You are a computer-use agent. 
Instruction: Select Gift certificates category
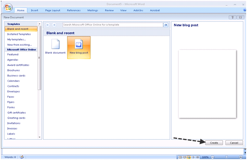[x=16, y=112]
